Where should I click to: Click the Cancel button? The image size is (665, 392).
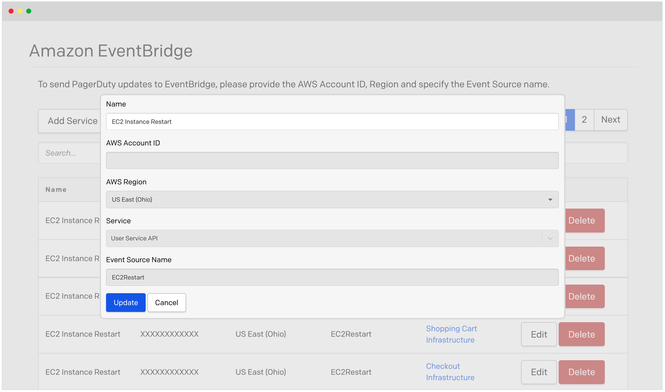pos(166,302)
